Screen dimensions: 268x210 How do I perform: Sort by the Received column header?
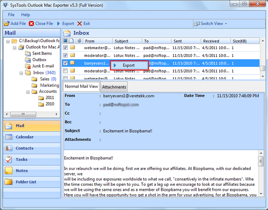point(216,41)
